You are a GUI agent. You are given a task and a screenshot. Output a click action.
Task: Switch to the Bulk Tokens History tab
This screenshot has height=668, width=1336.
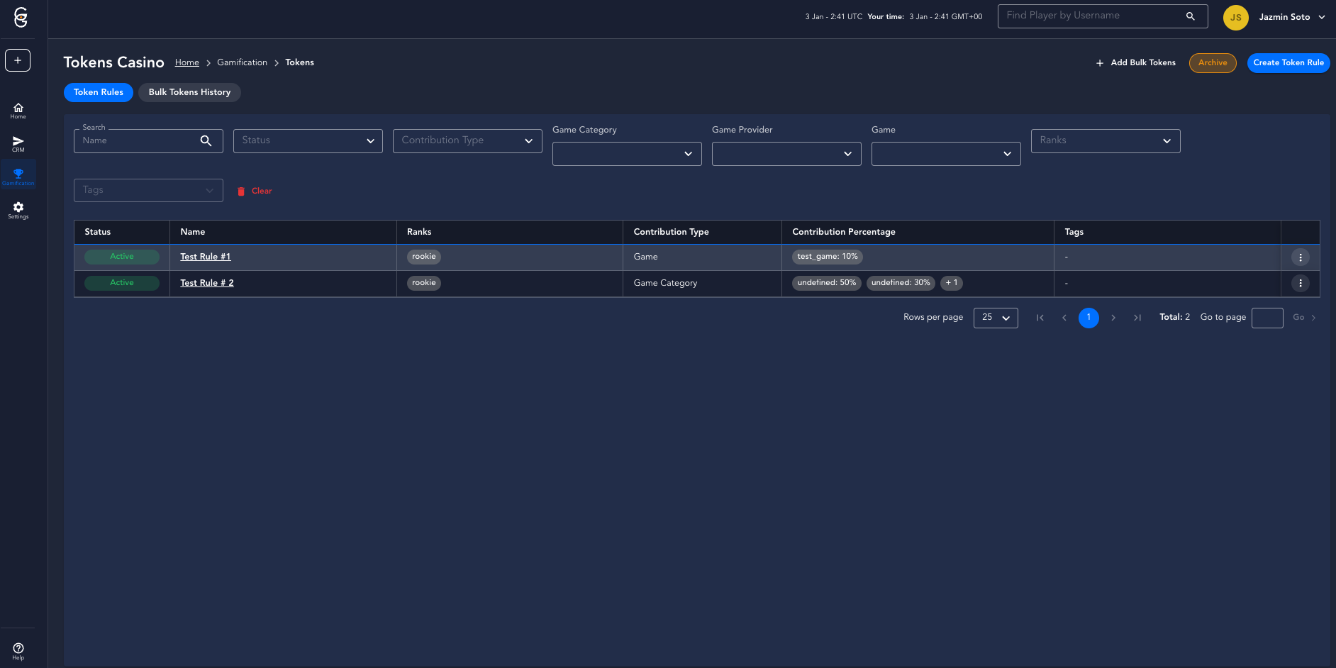(189, 92)
